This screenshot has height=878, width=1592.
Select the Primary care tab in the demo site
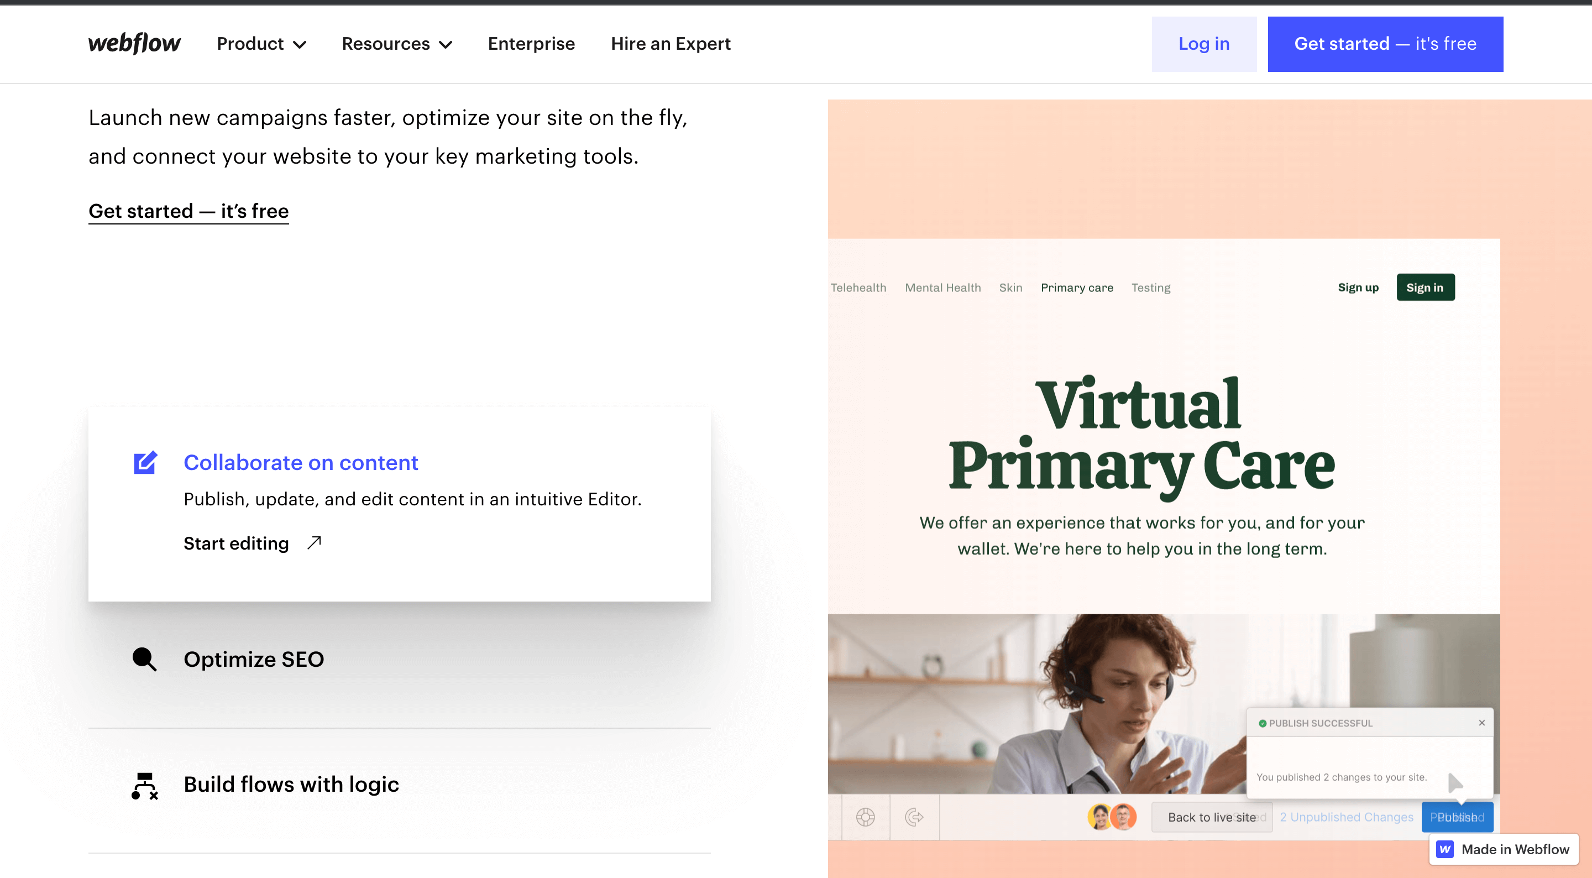click(1077, 287)
